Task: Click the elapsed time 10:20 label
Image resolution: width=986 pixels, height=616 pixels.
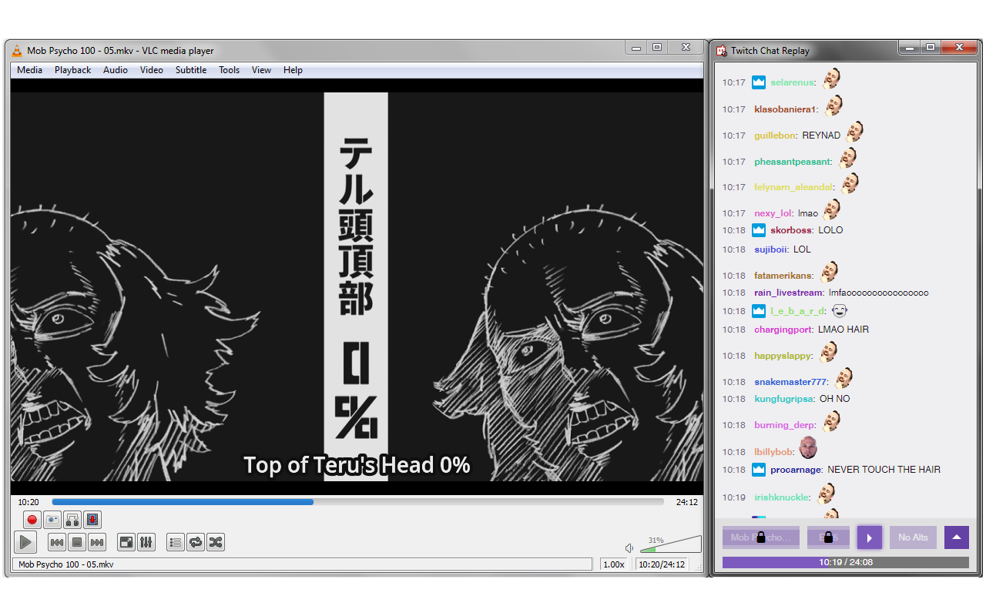Action: click(x=29, y=502)
